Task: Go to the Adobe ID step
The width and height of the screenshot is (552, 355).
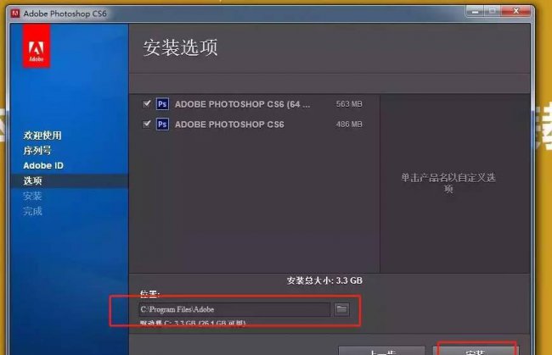Action: pos(43,165)
